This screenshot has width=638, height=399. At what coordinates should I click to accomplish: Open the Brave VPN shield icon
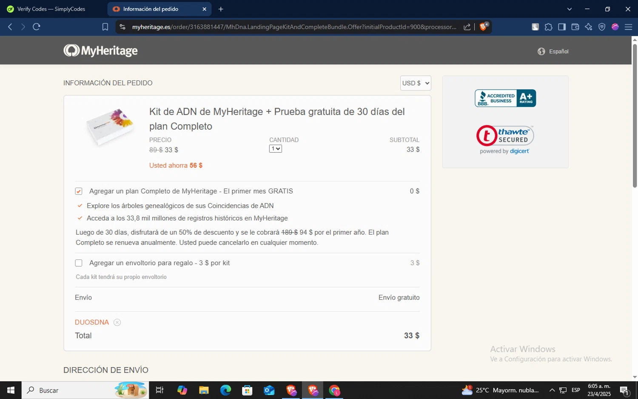pyautogui.click(x=602, y=27)
